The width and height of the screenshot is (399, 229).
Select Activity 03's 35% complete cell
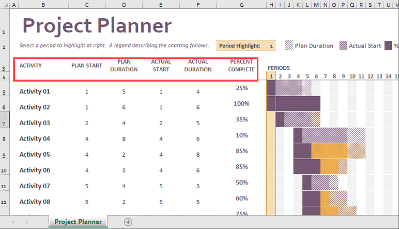tap(242, 119)
